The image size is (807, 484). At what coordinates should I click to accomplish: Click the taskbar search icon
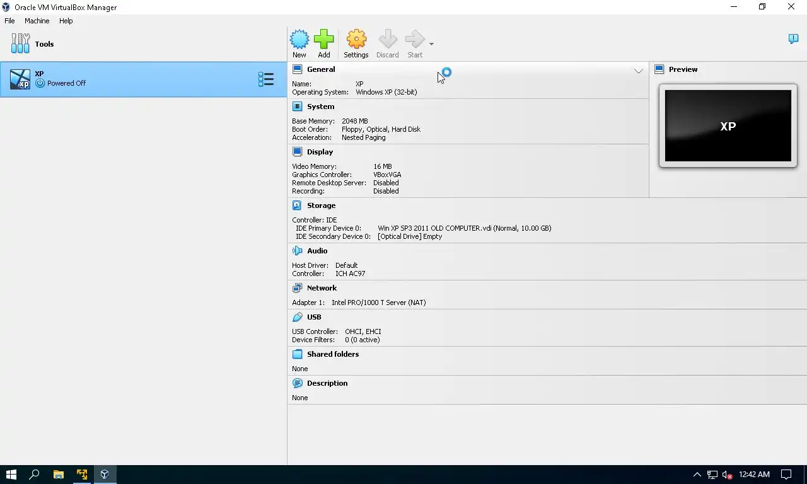click(34, 475)
